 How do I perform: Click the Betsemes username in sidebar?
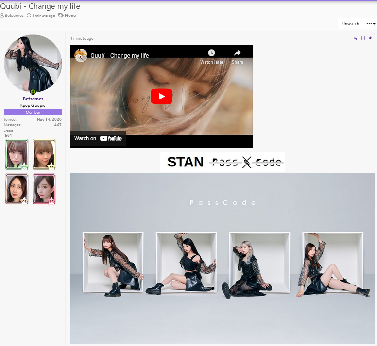tap(33, 99)
